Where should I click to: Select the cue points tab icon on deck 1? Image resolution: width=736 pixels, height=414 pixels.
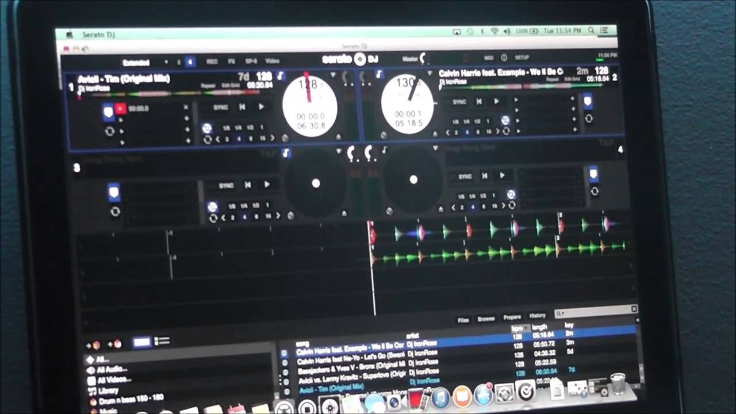click(108, 112)
